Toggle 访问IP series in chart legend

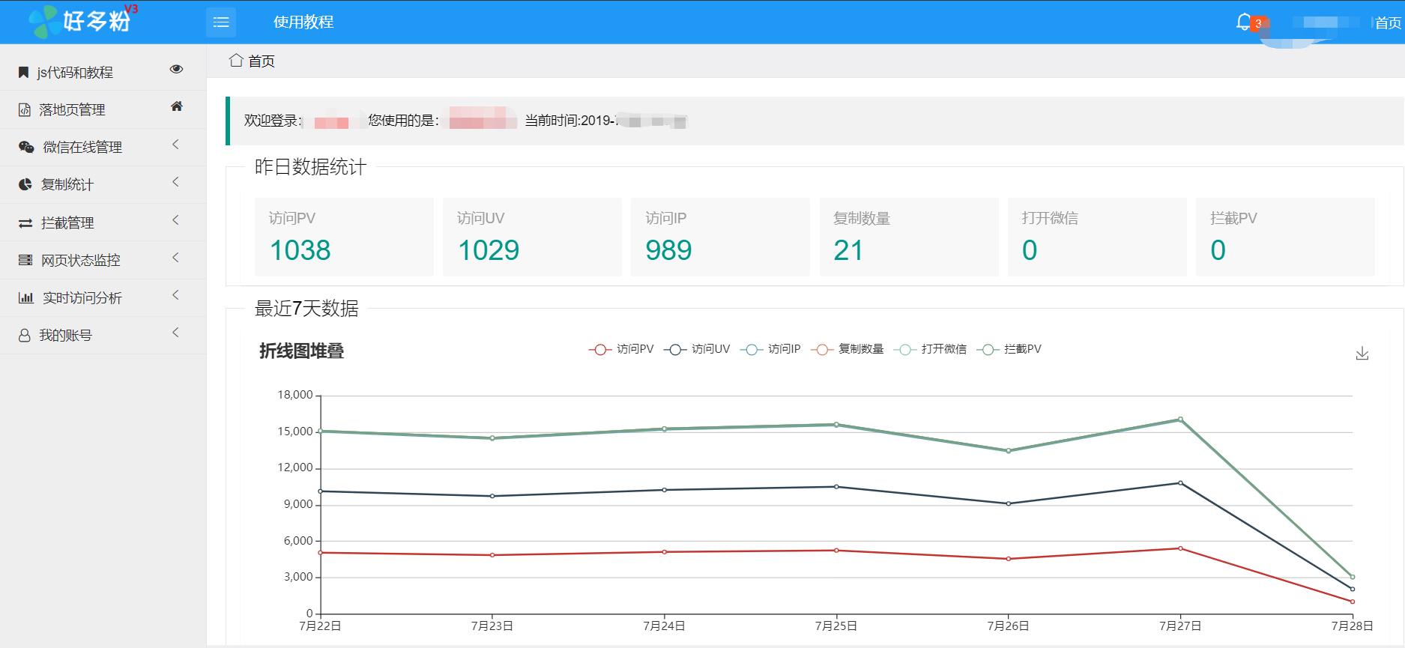click(x=770, y=349)
